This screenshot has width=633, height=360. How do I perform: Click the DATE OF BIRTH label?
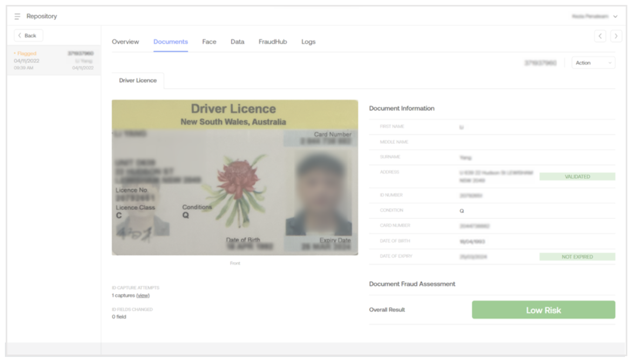[395, 241]
